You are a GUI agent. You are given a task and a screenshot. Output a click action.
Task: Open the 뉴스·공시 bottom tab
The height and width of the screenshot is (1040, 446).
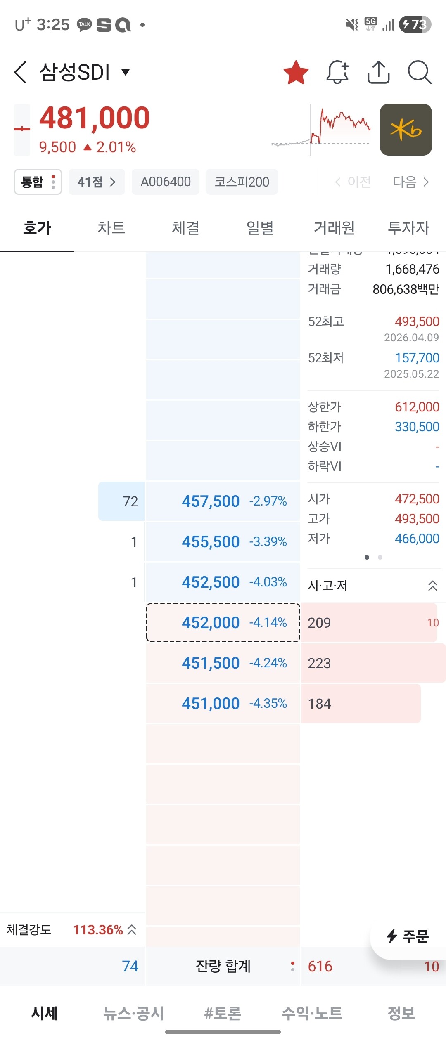tap(133, 1013)
